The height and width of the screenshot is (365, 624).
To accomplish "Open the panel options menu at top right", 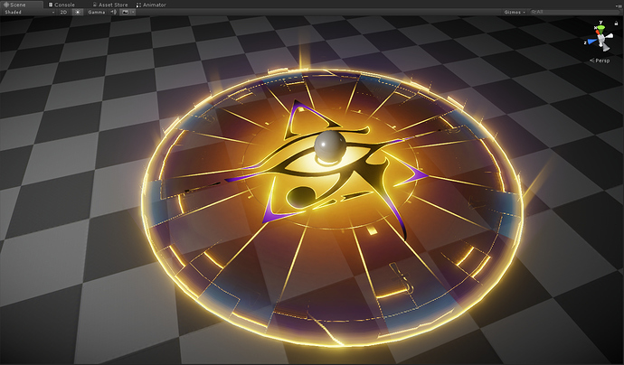I will click(x=618, y=5).
